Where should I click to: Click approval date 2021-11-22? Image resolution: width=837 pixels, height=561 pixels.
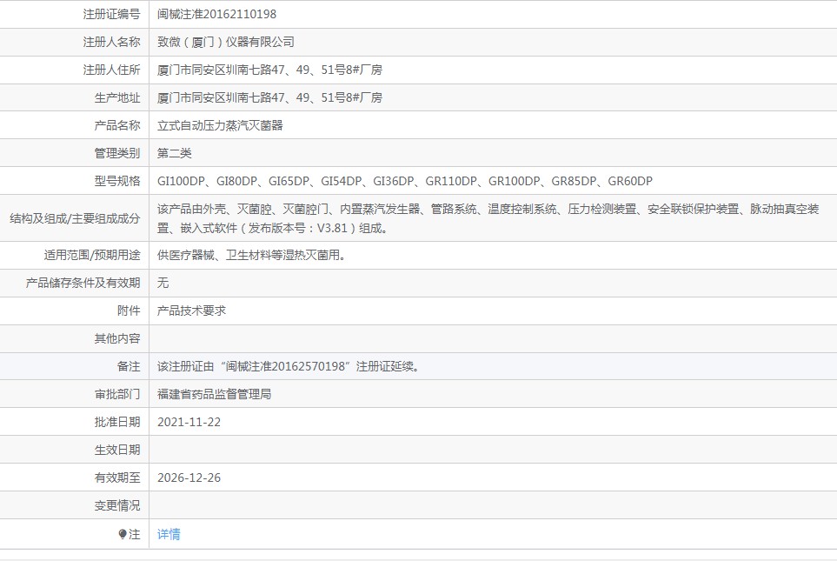189,422
